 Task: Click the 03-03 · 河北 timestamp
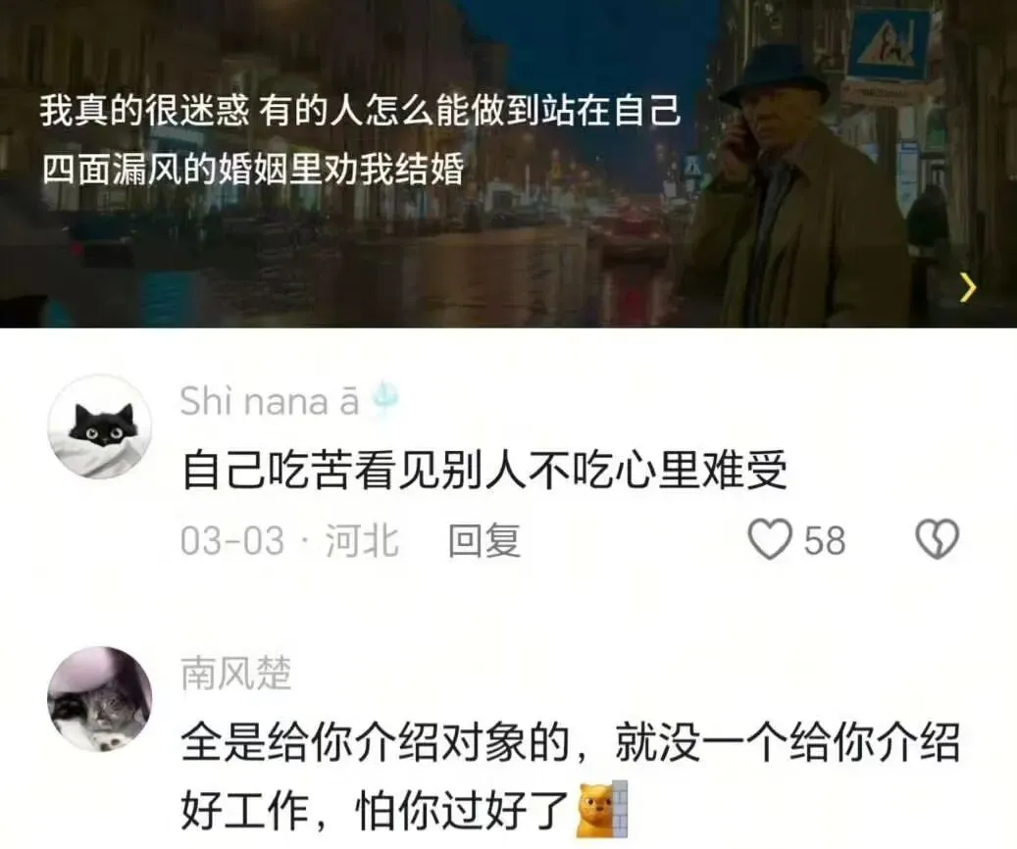(x=289, y=540)
